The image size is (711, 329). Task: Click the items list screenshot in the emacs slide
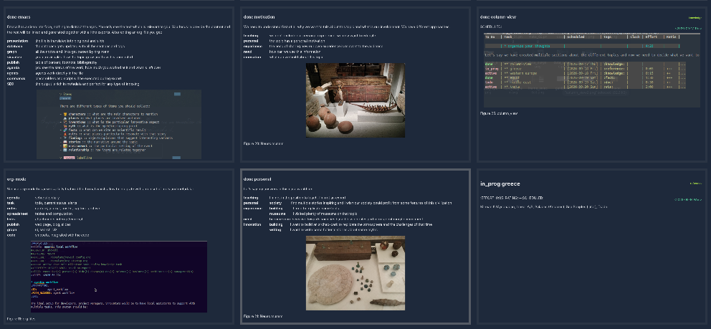[x=119, y=124]
